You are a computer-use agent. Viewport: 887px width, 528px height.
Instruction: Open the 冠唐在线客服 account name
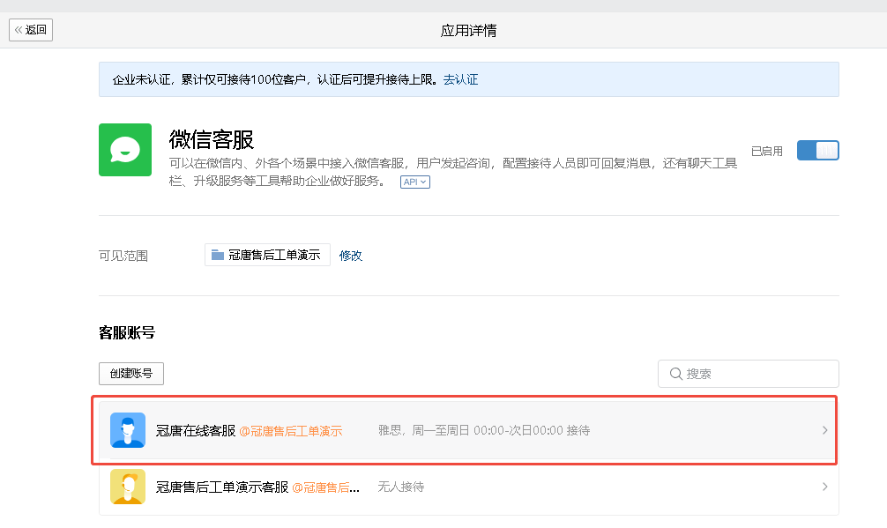(x=196, y=431)
